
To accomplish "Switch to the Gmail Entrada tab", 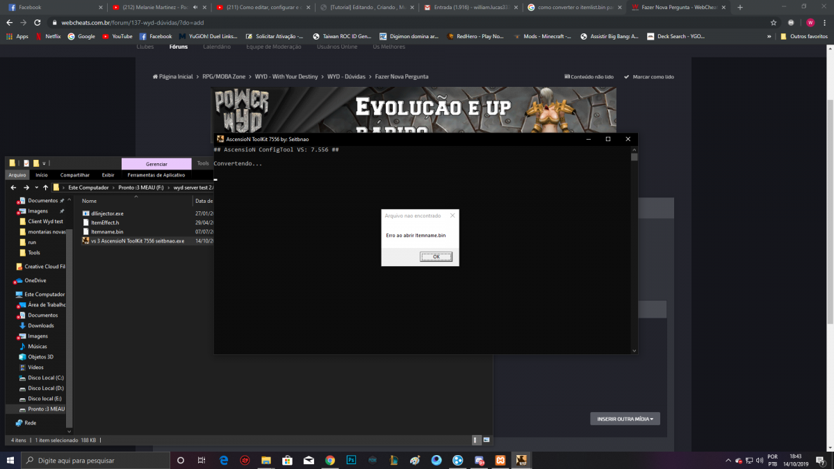I will click(x=471, y=7).
